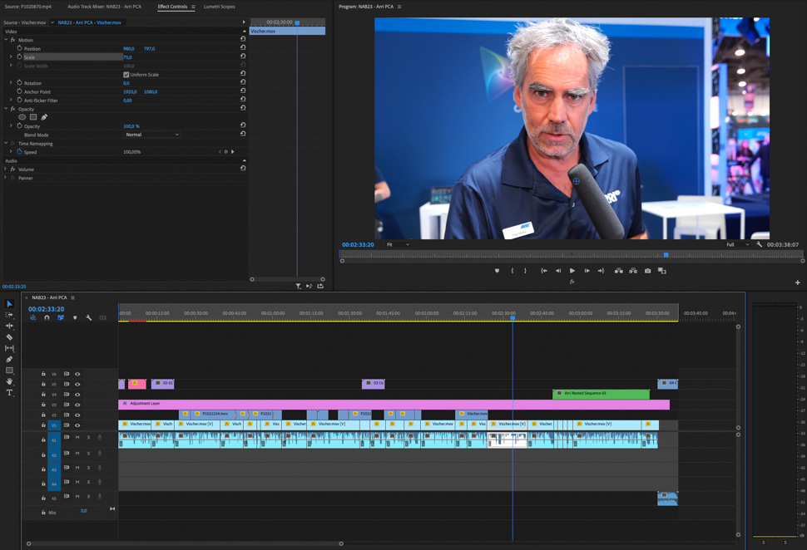The width and height of the screenshot is (807, 550).
Task: Select the Adjustment Layer clip
Action: pyautogui.click(x=394, y=405)
